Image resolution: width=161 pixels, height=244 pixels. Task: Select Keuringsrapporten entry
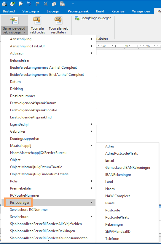point(48,139)
